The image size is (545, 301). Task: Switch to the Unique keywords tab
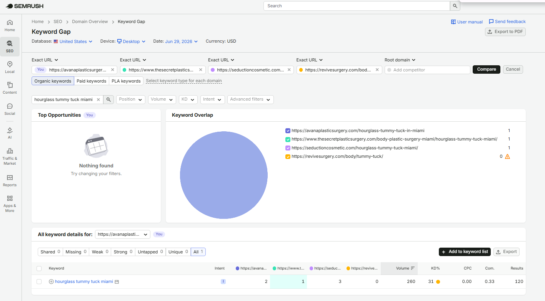[x=178, y=252]
